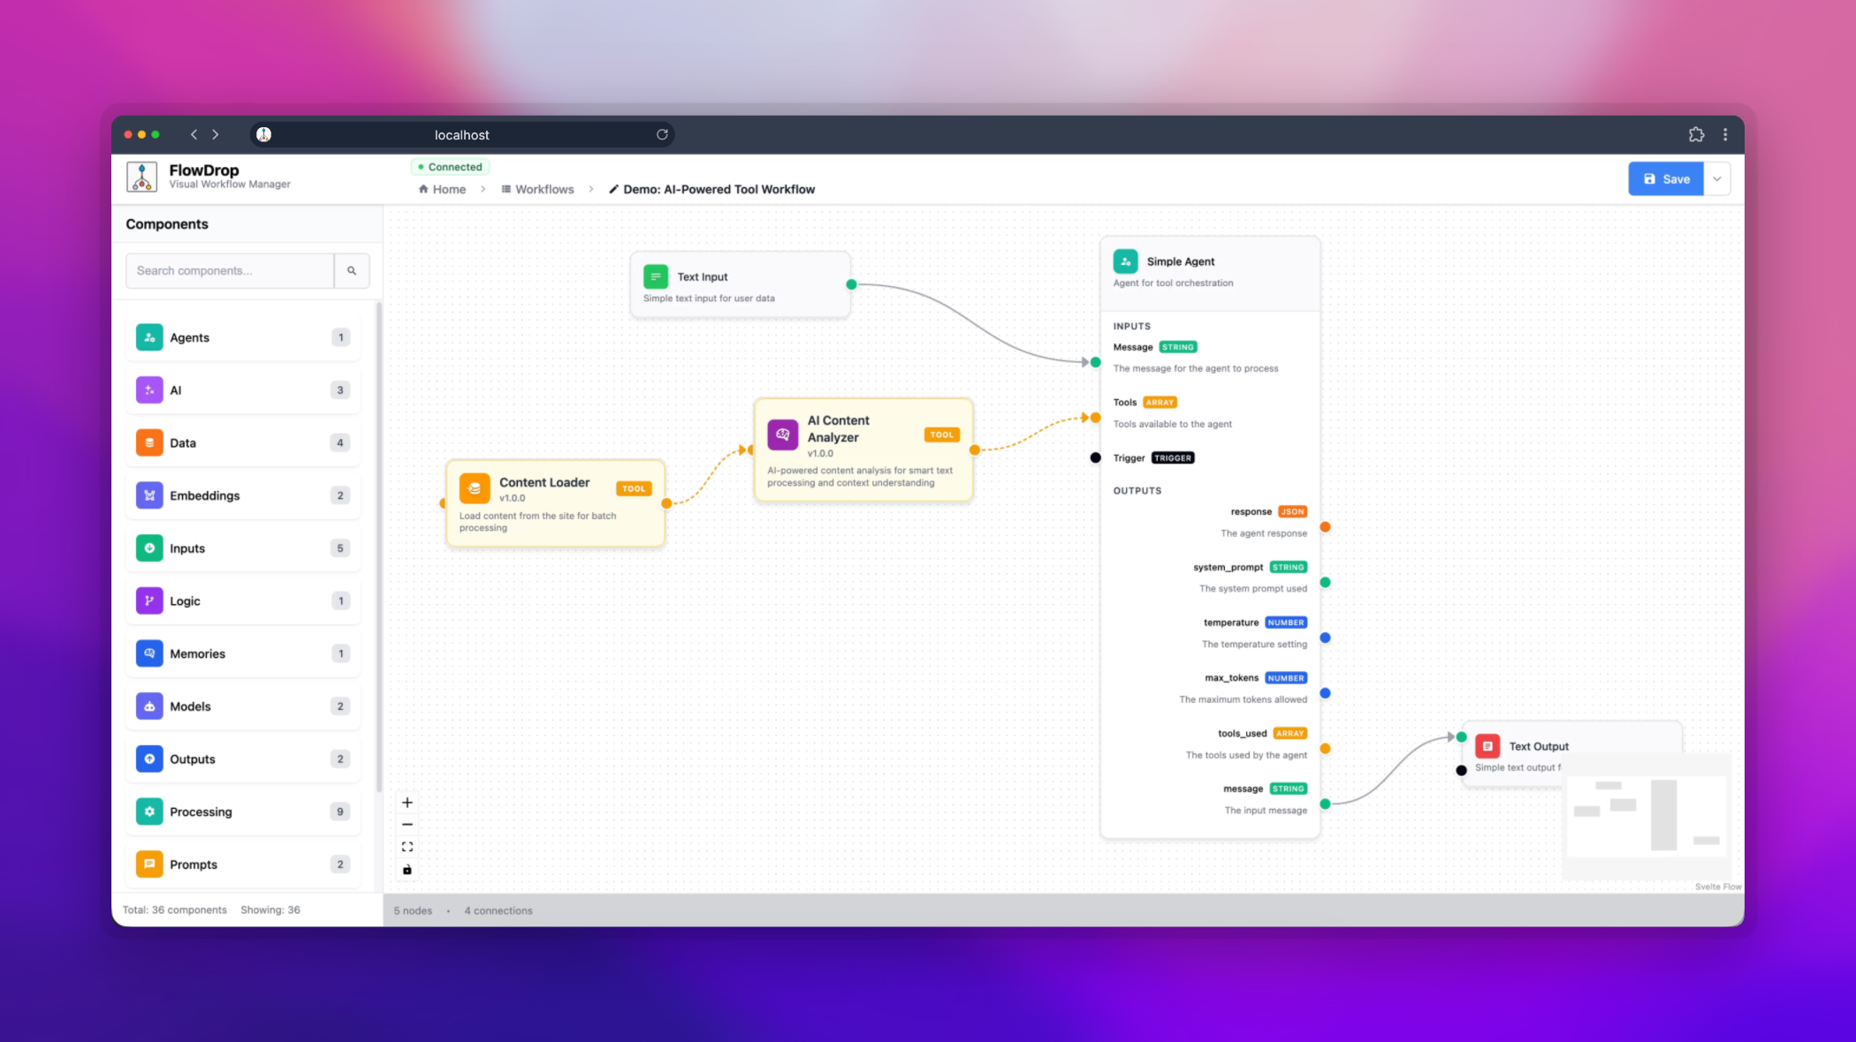Click the FlowDrop logo icon

[141, 177]
